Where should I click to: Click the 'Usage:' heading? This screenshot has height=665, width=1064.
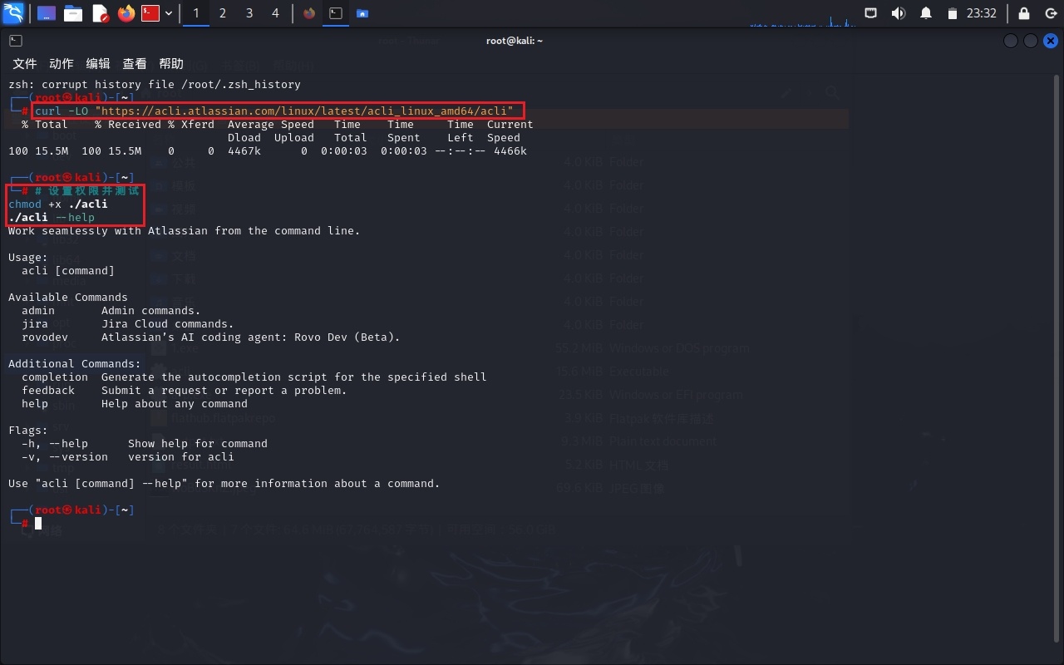click(28, 258)
